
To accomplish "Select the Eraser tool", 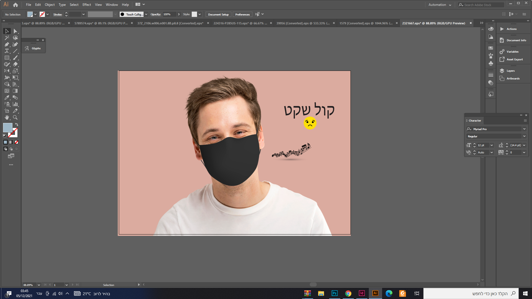I will point(16,65).
